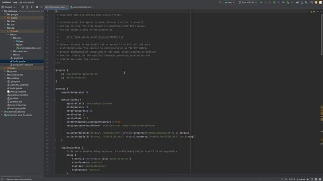323x181 pixels.
Task: Open the SDK Manager toolbar icon
Action: pyautogui.click(x=306, y=3)
